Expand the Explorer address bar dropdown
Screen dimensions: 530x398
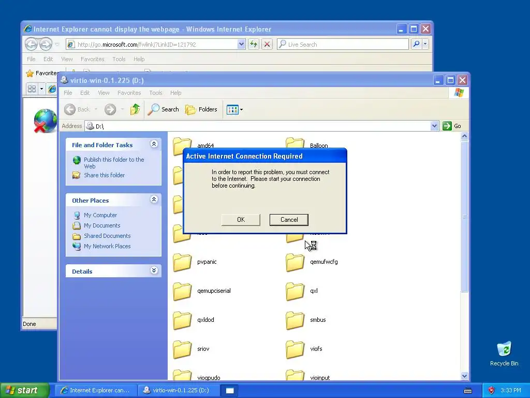(x=434, y=126)
